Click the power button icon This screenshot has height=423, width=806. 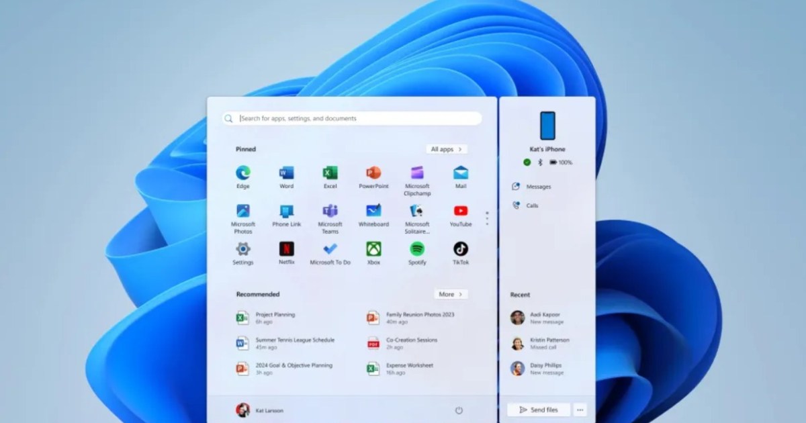(459, 410)
